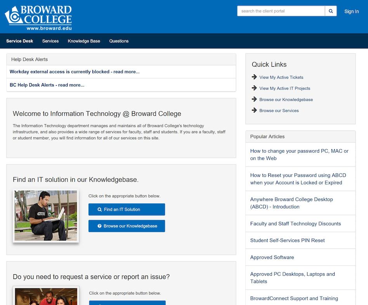Click the blue Browse our Knowledgebase button
Viewport: 368px width, 305px height.
[x=127, y=226]
